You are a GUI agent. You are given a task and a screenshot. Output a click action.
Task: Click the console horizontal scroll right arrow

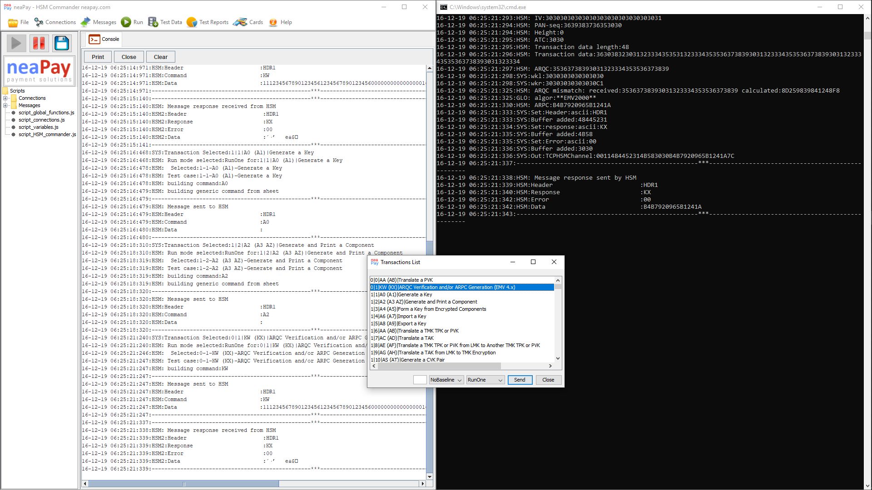(422, 484)
